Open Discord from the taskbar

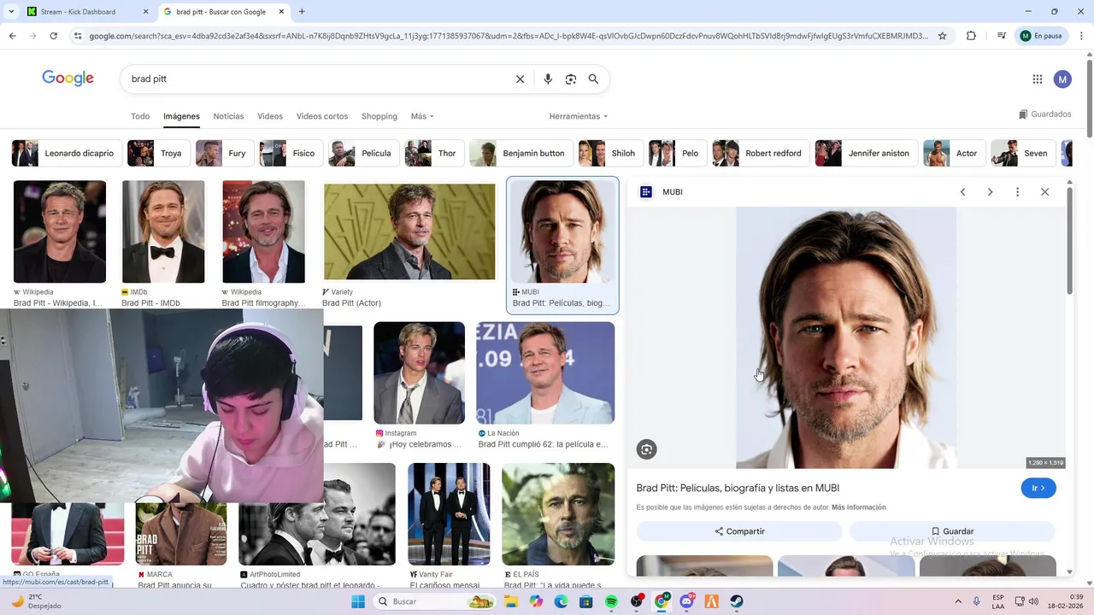(x=687, y=601)
